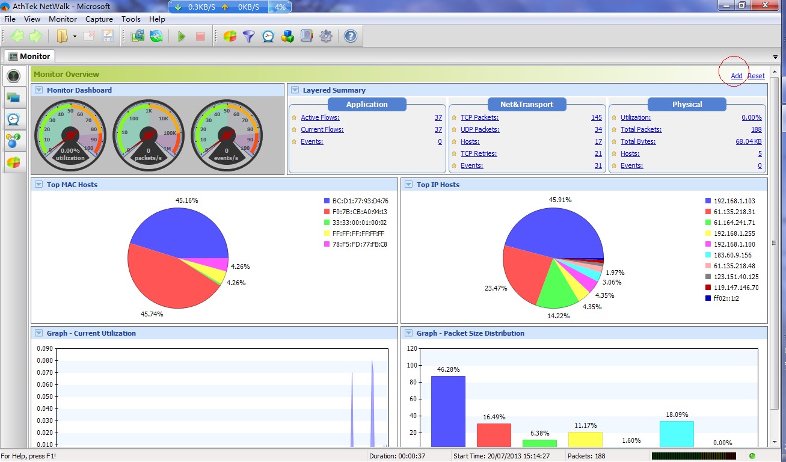786x462 pixels.
Task: Click the open folder toolbar icon
Action: (x=62, y=36)
